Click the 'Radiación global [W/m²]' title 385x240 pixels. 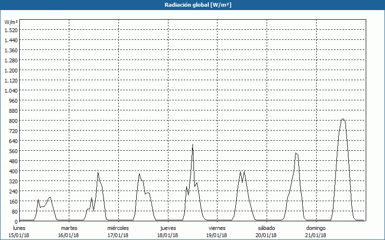[x=198, y=5]
